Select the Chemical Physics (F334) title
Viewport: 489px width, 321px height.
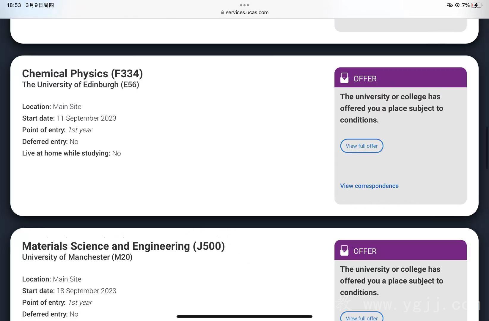click(x=82, y=73)
